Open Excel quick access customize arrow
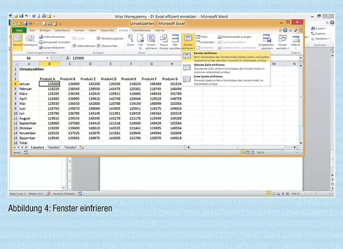The width and height of the screenshot is (343, 249). click(60, 24)
